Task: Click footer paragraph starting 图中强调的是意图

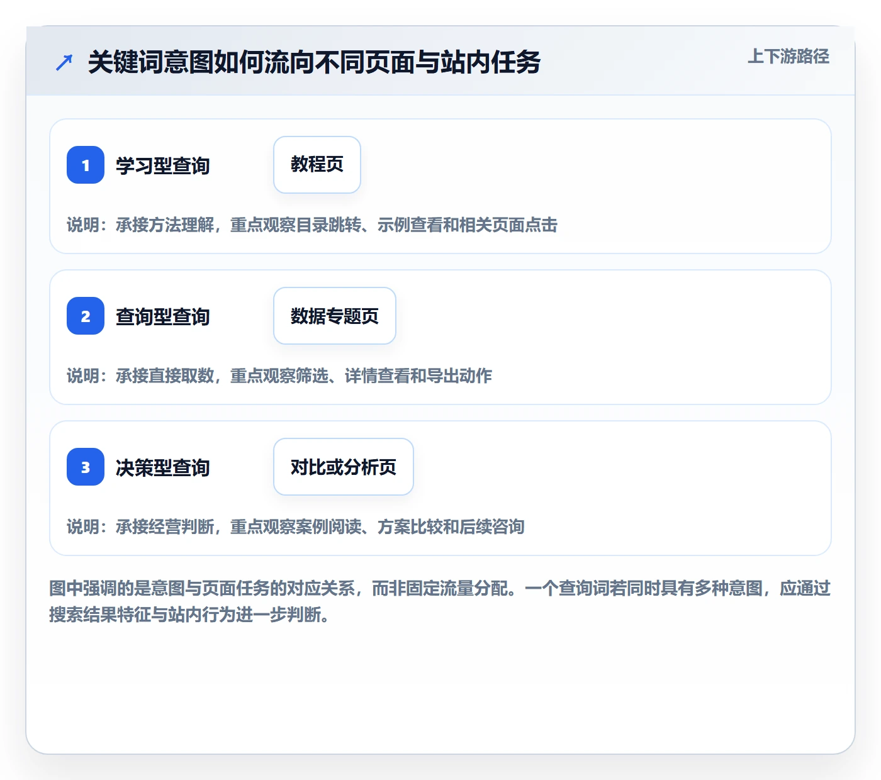Action: (440, 601)
